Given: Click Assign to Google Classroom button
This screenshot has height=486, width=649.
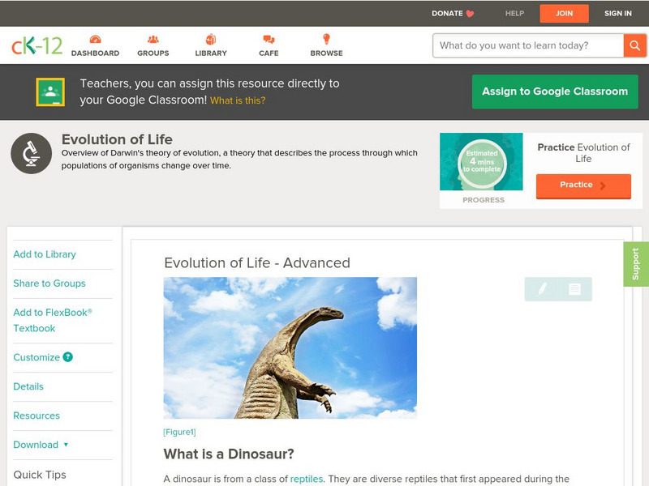Looking at the screenshot, I should click(x=555, y=92).
